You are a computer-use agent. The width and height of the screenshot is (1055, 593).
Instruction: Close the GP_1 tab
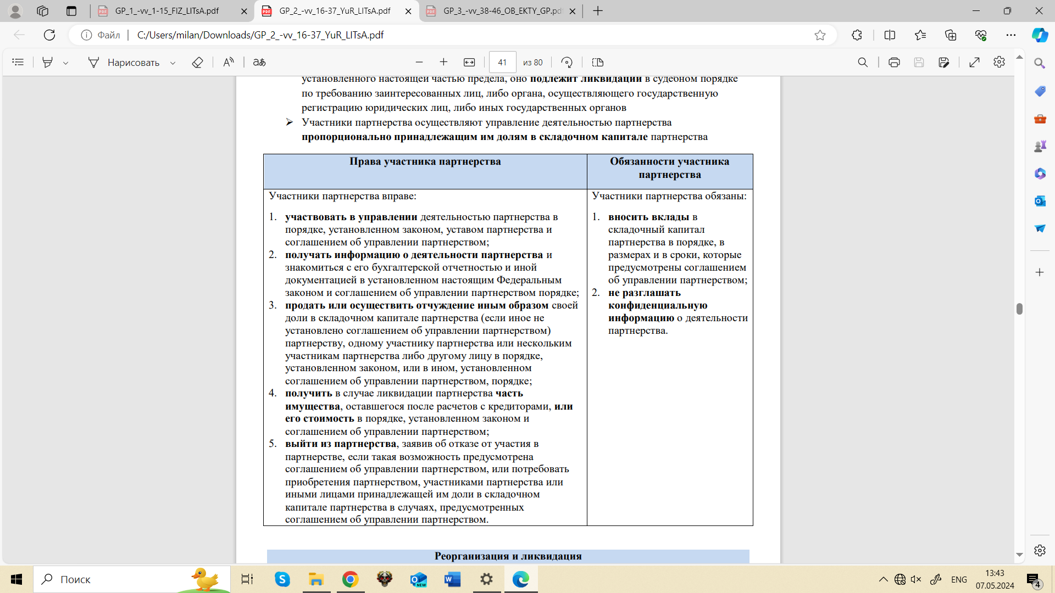pos(244,11)
